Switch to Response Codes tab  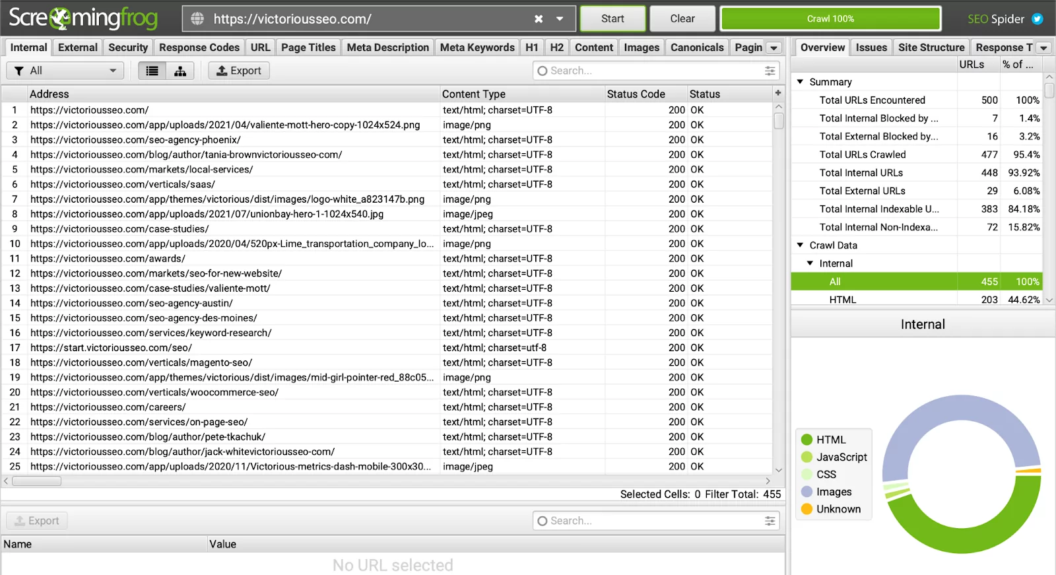pyautogui.click(x=199, y=48)
